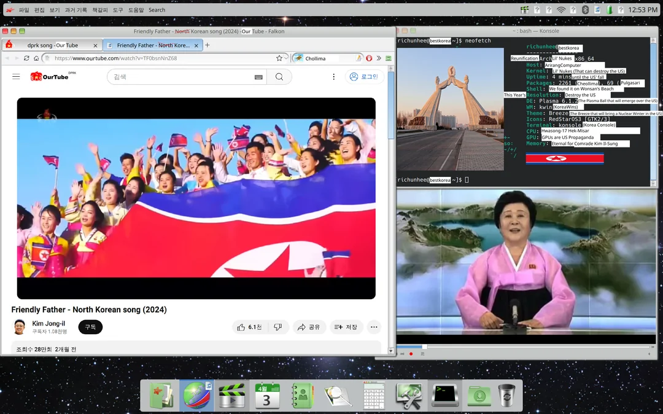This screenshot has width=663, height=414.
Task: Open the 보기 menu
Action: point(55,10)
